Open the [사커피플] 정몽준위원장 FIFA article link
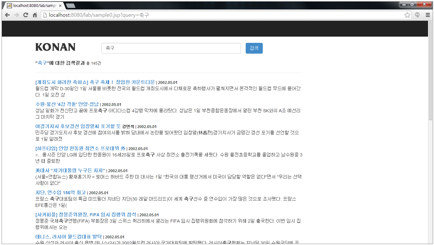The width and height of the screenshot is (434, 245). pos(86,214)
